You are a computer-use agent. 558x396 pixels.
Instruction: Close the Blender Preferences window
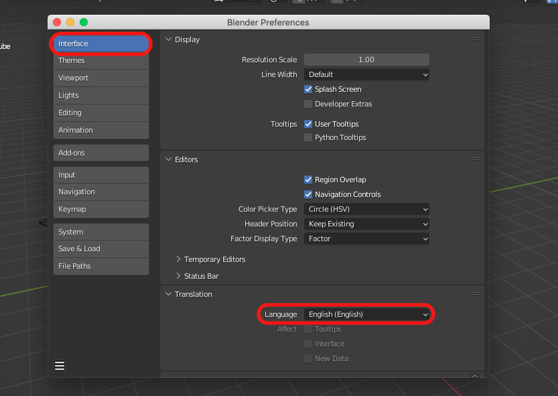click(x=57, y=22)
